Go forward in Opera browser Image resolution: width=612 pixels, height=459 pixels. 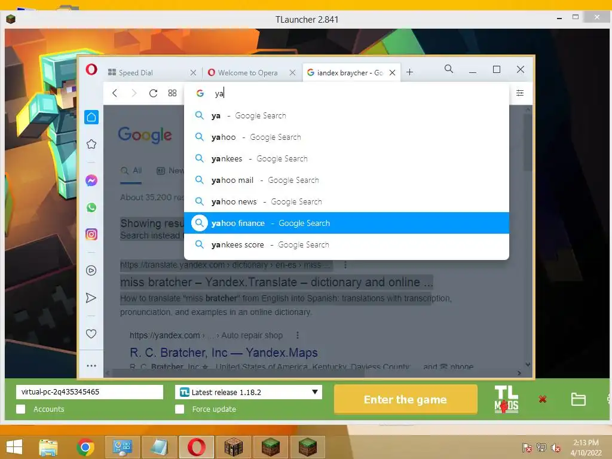(134, 93)
